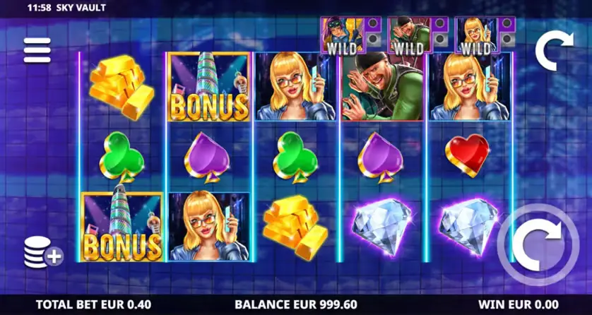This screenshot has width=592, height=315.
Task: Select the green soldier WILD collector
Action: tap(418, 35)
